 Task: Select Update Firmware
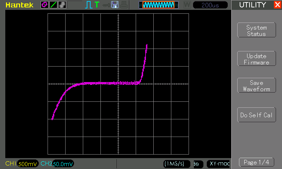point(257,58)
